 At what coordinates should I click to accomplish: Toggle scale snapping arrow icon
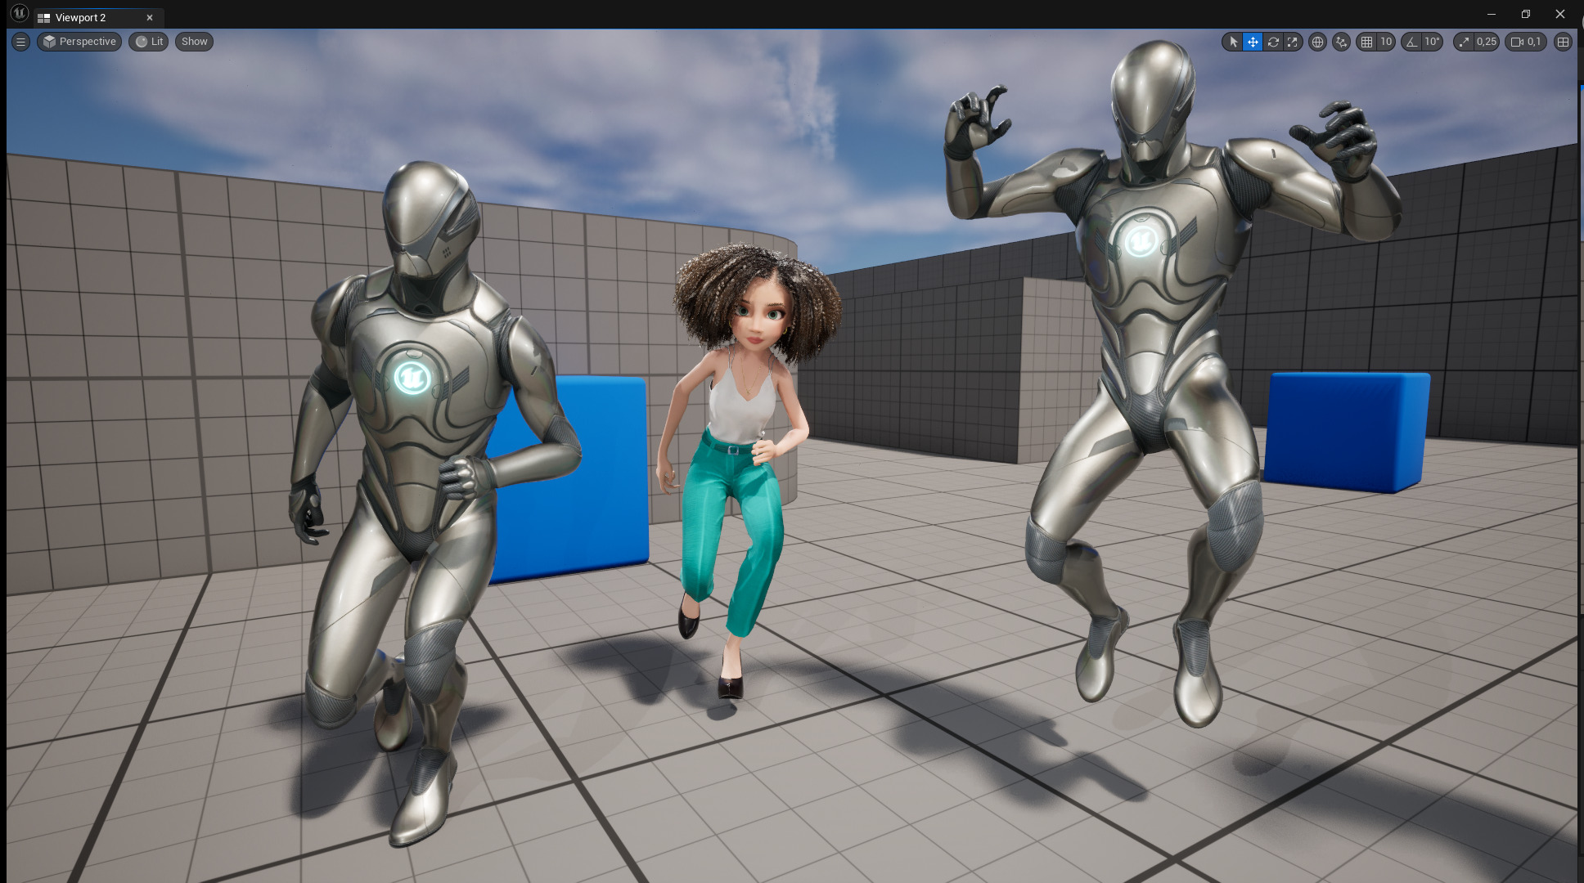pos(1465,42)
